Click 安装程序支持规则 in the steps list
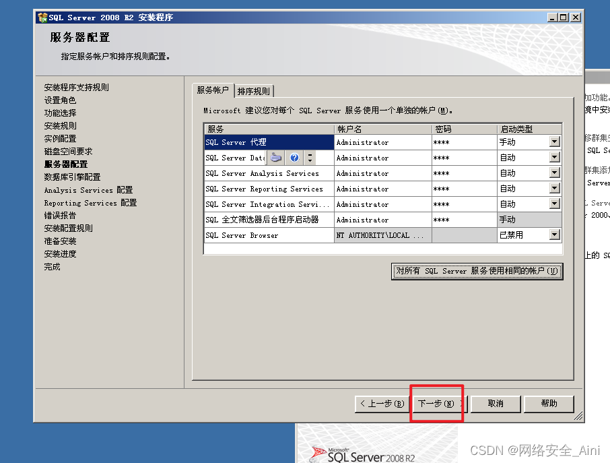Screen dimensions: 610x463 pyautogui.click(x=76, y=87)
